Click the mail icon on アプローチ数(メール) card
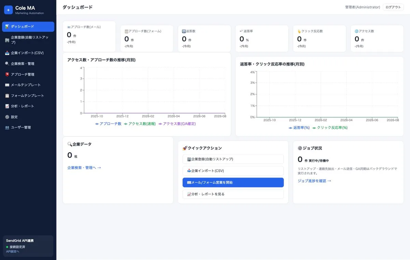 69,27
